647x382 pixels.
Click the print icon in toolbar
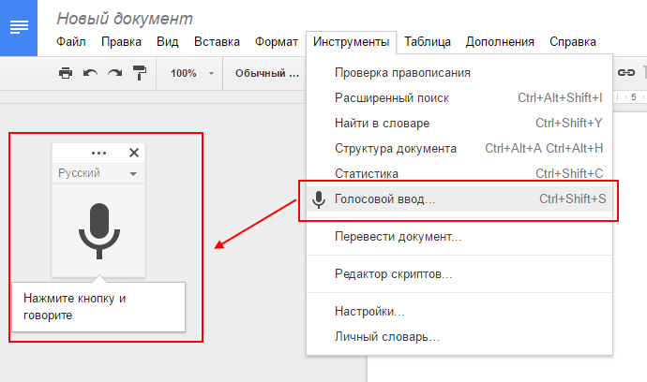pyautogui.click(x=66, y=73)
